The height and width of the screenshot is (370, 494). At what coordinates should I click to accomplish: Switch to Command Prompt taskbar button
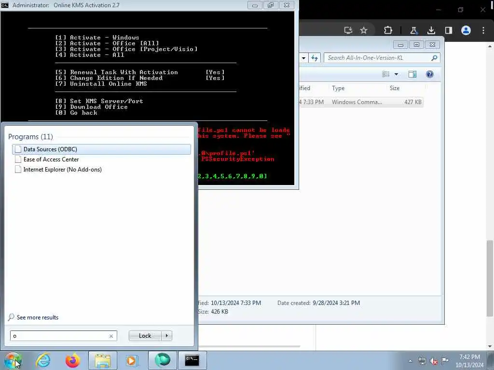pyautogui.click(x=192, y=360)
